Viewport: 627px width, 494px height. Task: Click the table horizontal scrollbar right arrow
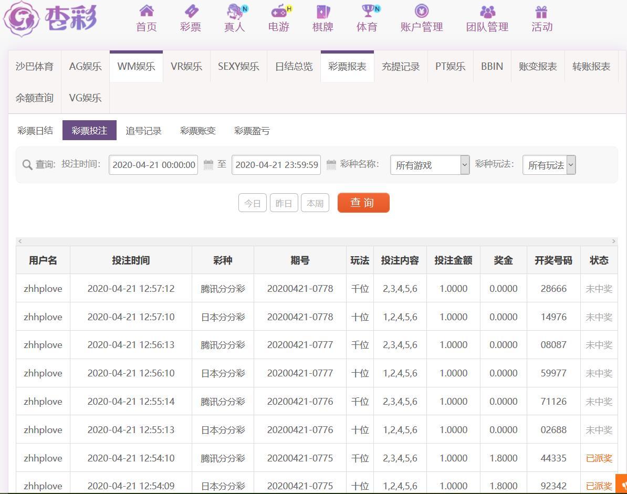[613, 241]
